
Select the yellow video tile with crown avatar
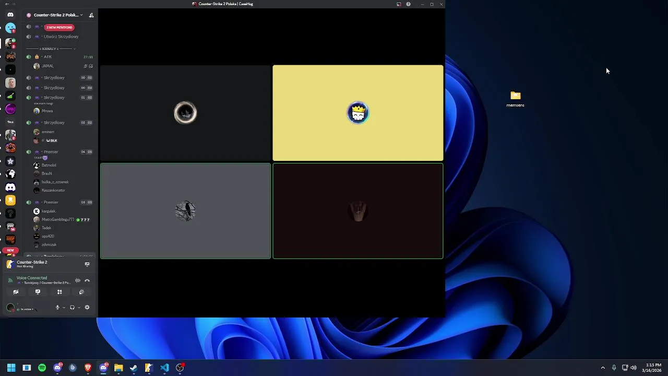(x=358, y=113)
